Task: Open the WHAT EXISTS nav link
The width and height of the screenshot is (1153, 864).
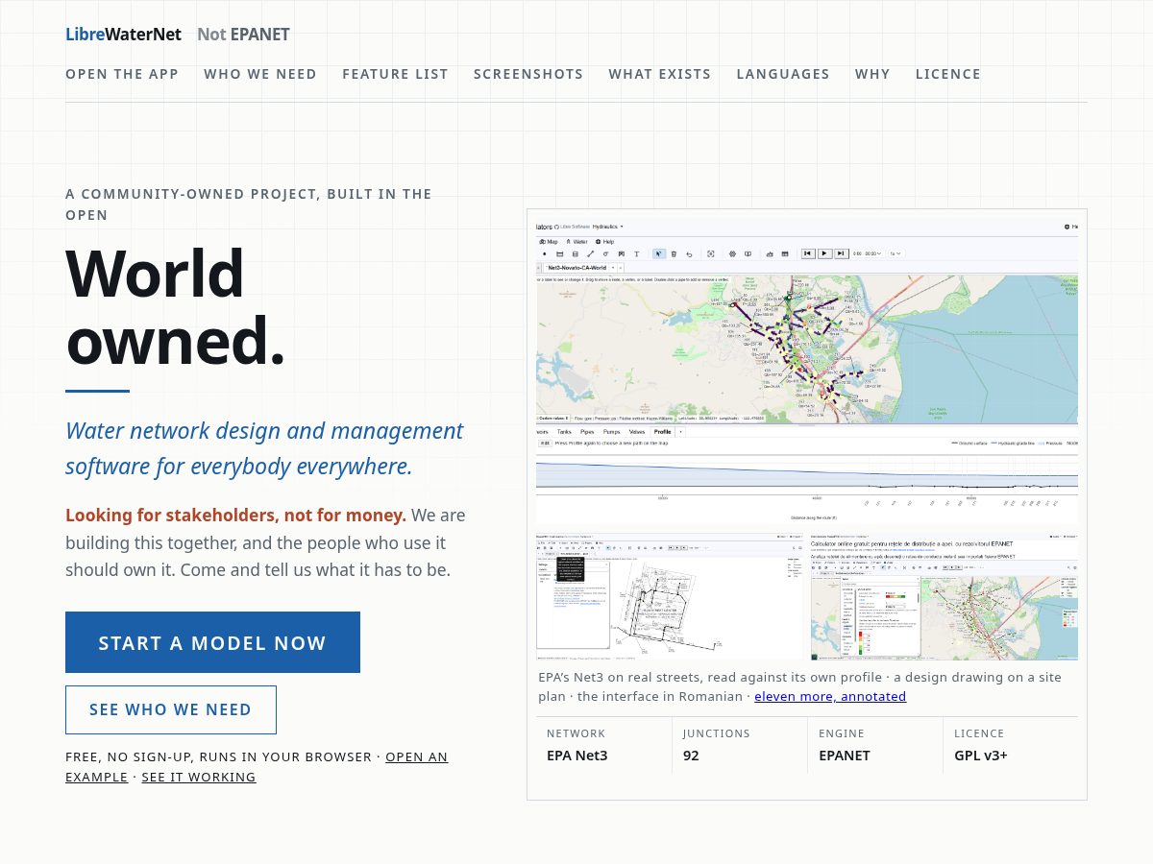Action: pyautogui.click(x=660, y=74)
